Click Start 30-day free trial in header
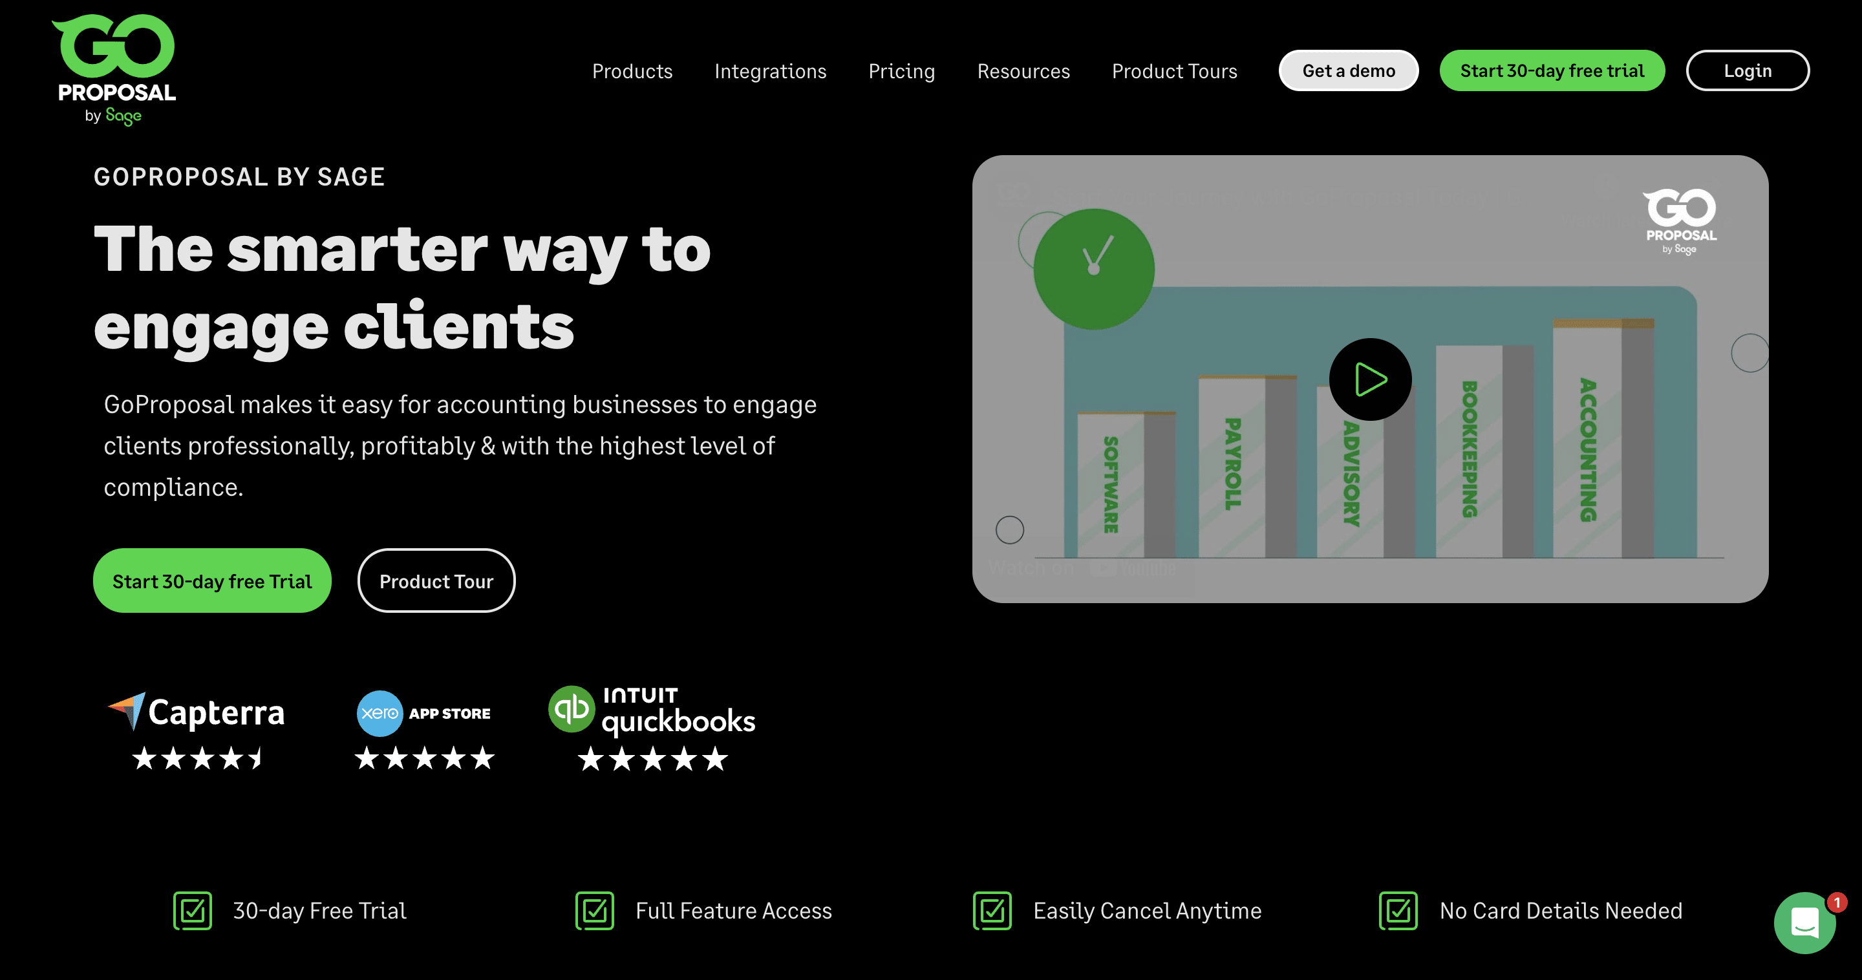1862x980 pixels. tap(1552, 70)
